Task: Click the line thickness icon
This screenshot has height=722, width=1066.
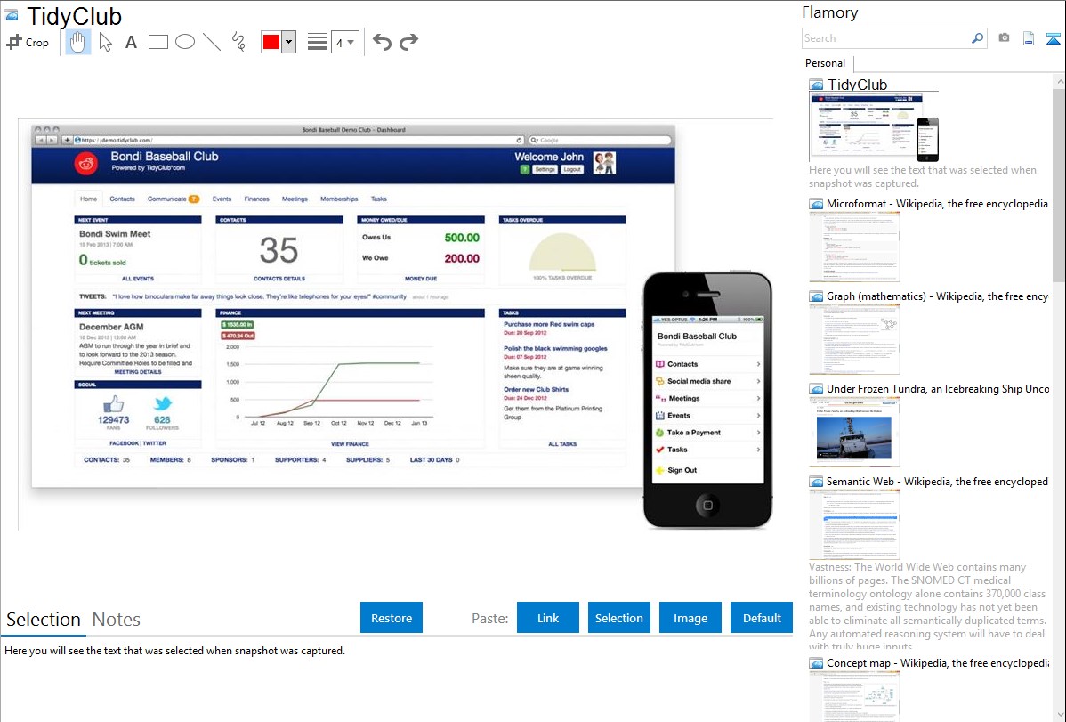Action: [318, 42]
